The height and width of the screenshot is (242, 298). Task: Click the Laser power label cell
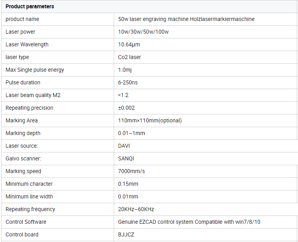point(21,32)
